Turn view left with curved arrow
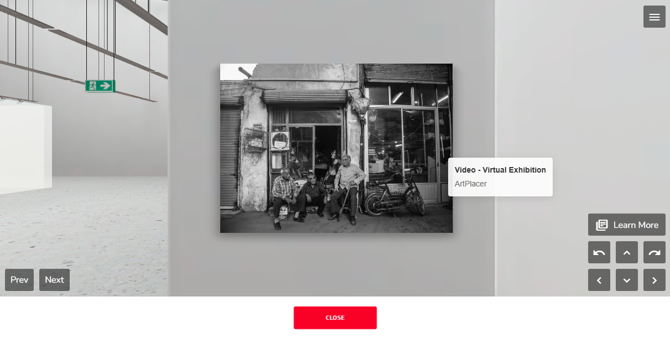Viewport: 670px width, 338px height. 599,252
